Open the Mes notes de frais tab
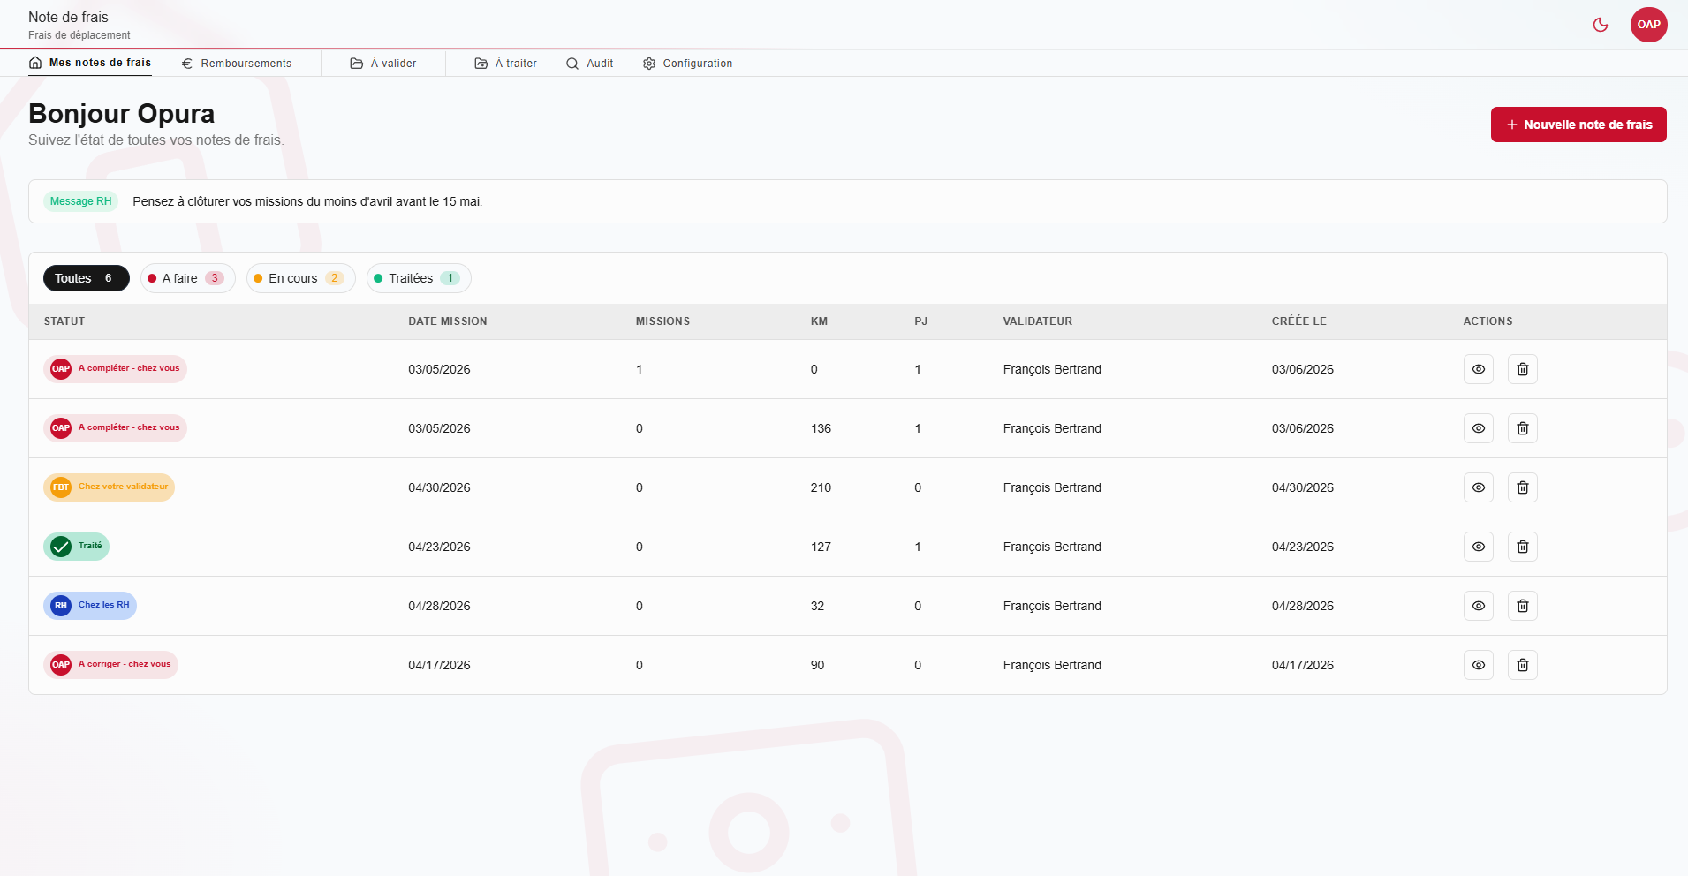 click(x=90, y=63)
